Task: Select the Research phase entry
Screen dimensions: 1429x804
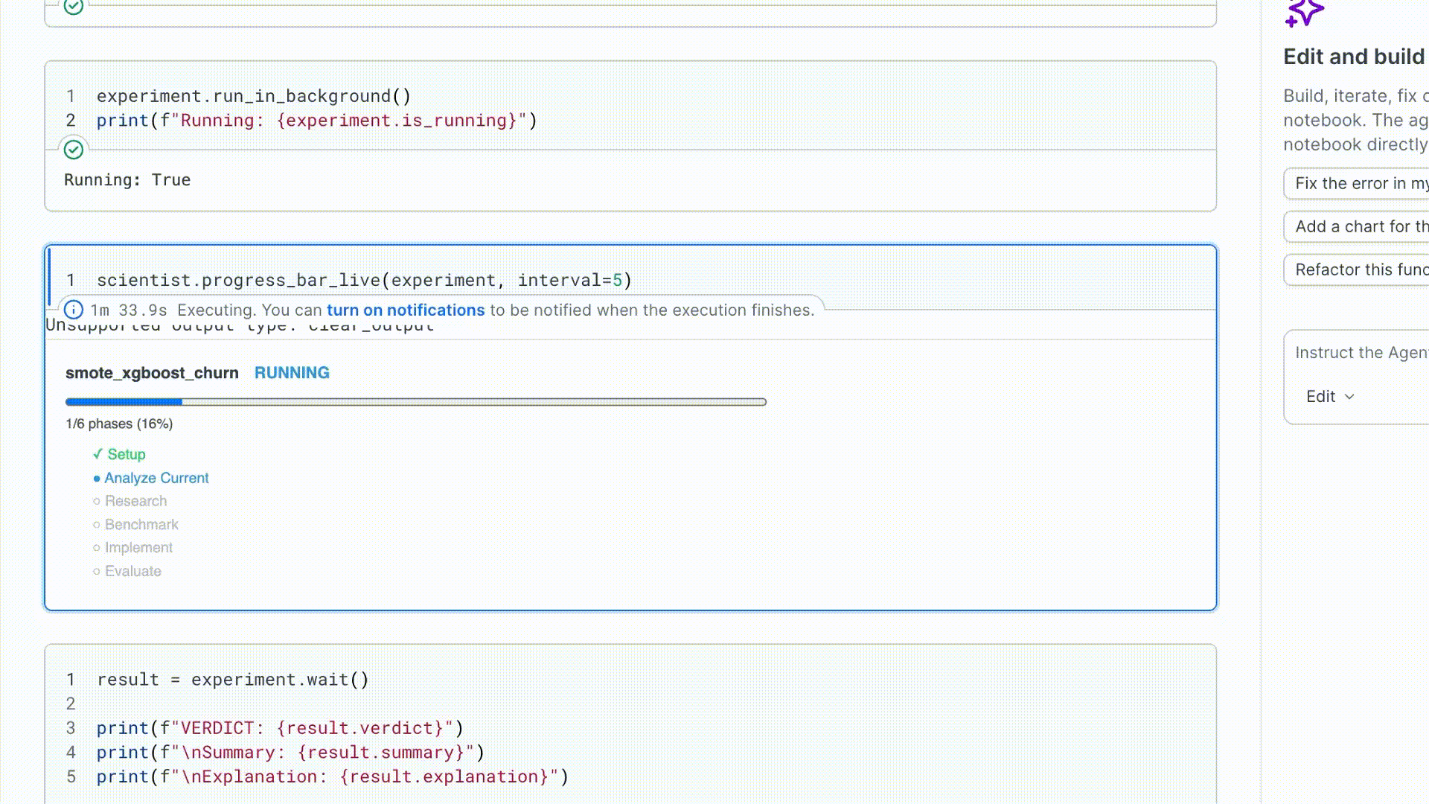Action: point(130,501)
